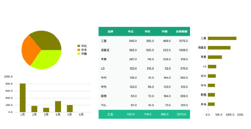Image resolution: width=251 pixels, height=129 pixels.
Task: Click the 56.0 cell in 华为 row
Action: [151, 87]
